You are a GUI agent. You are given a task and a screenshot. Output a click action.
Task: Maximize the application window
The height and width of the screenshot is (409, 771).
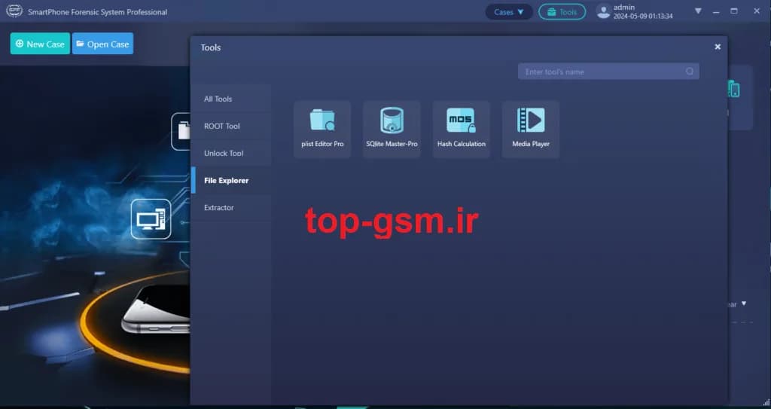point(733,11)
